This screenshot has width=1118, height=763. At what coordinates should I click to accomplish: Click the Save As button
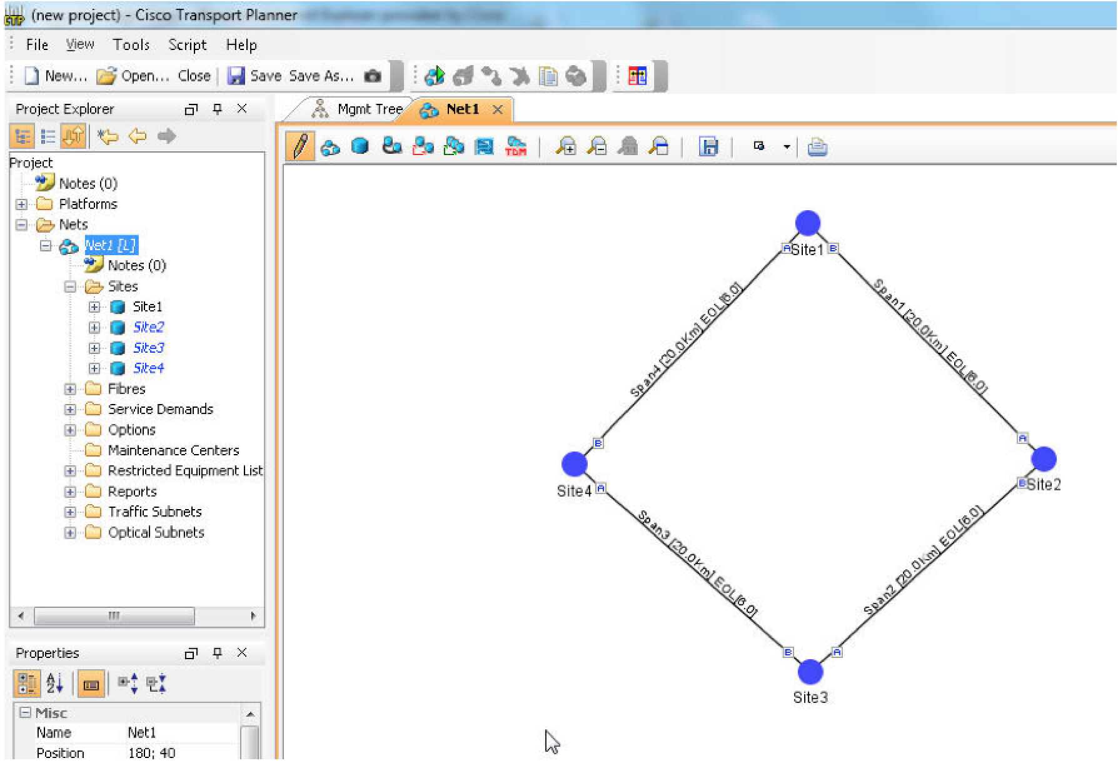pos(321,76)
